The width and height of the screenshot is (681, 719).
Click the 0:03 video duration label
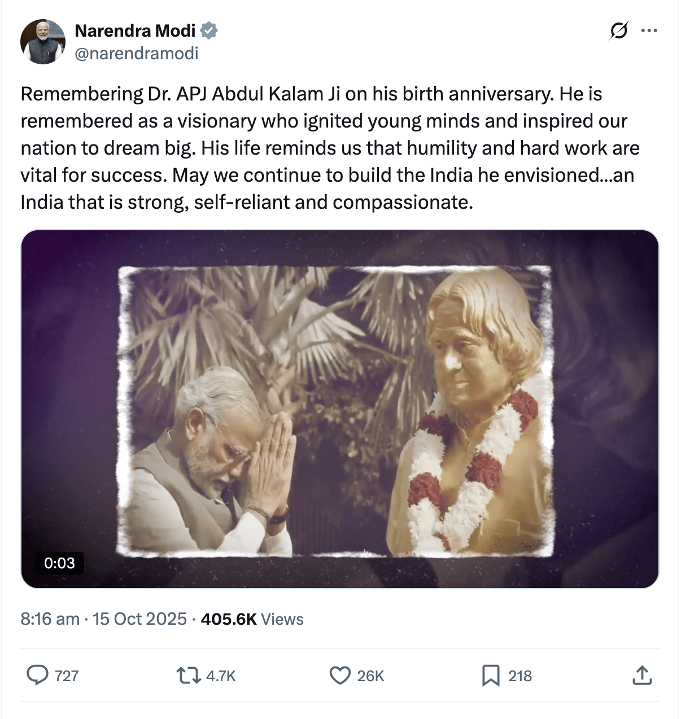click(x=59, y=563)
